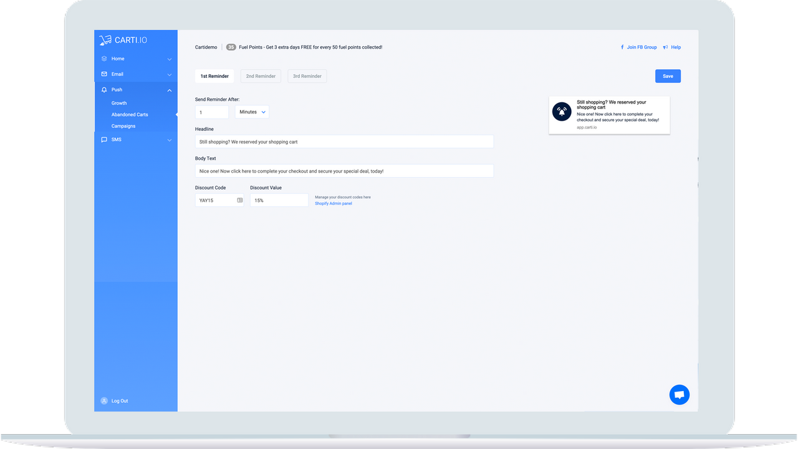Expand the Email menu chevron
The height and width of the screenshot is (449, 798).
click(170, 75)
